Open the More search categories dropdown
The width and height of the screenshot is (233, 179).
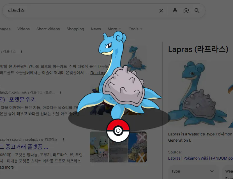[114, 29]
